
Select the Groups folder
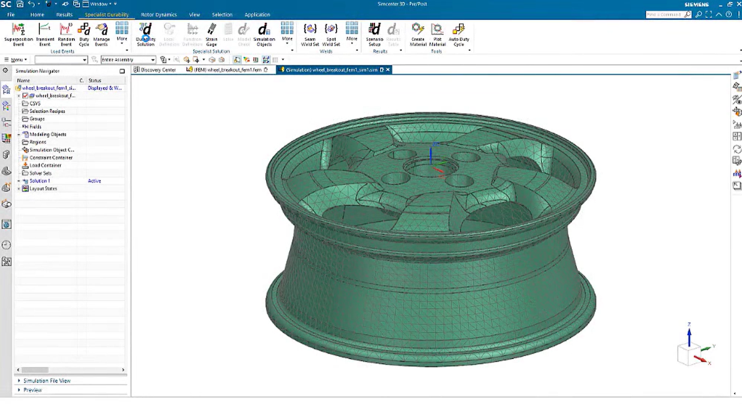[37, 119]
